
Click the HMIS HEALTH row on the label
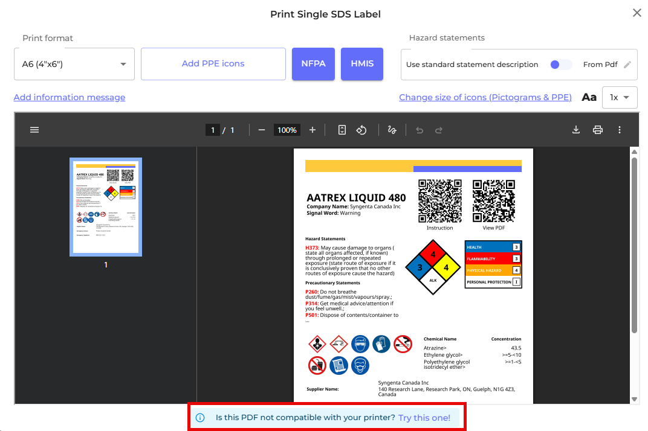(493, 247)
